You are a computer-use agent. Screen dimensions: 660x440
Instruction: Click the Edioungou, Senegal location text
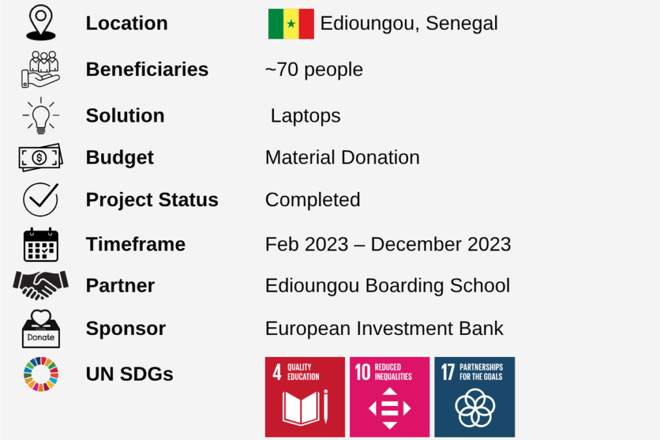(409, 24)
